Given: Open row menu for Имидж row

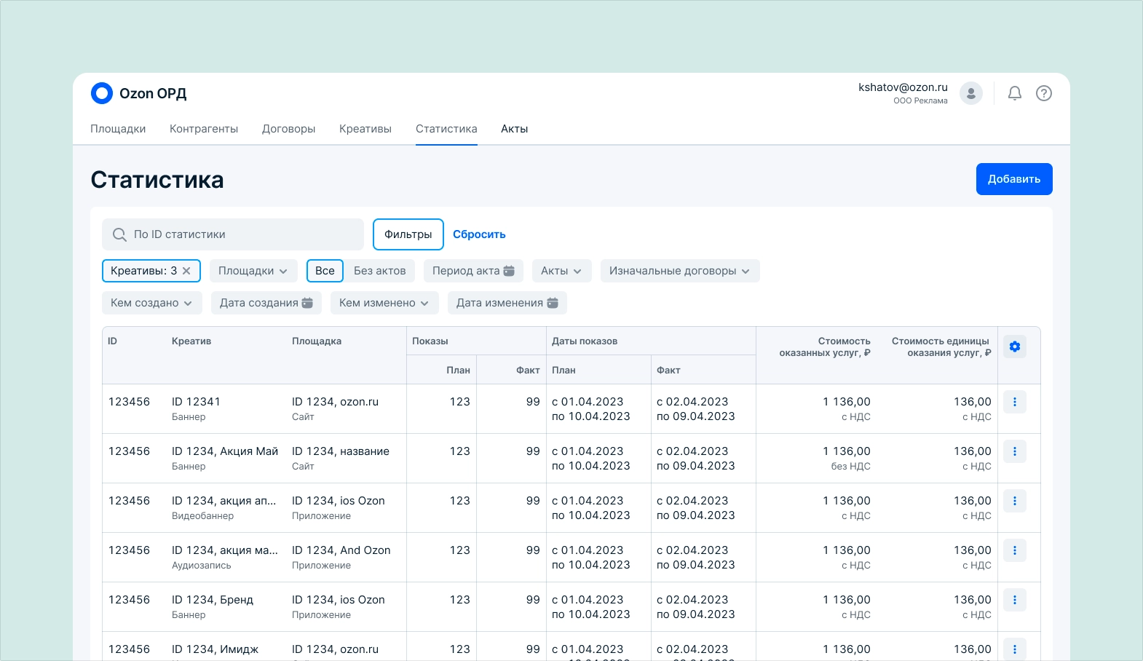Looking at the screenshot, I should click(x=1015, y=649).
